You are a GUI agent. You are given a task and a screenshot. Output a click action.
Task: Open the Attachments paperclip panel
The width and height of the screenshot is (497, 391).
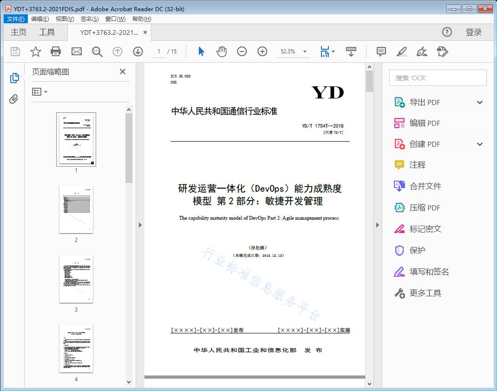pyautogui.click(x=14, y=98)
